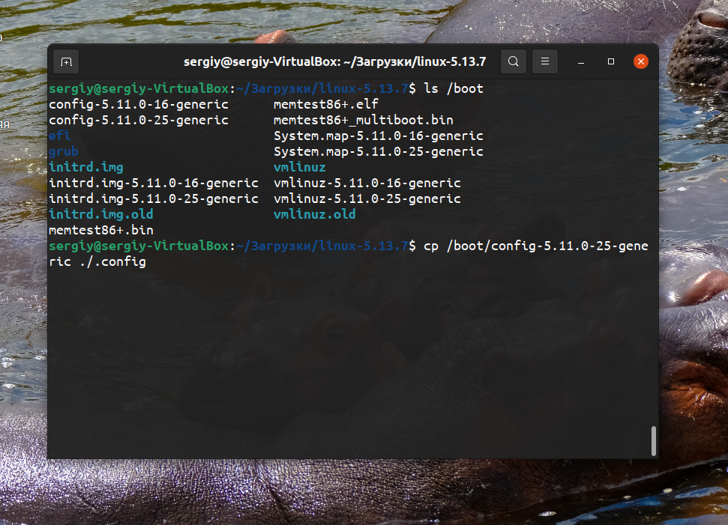The width and height of the screenshot is (728, 525).
Task: Click the efi directory name
Action: [x=59, y=136]
